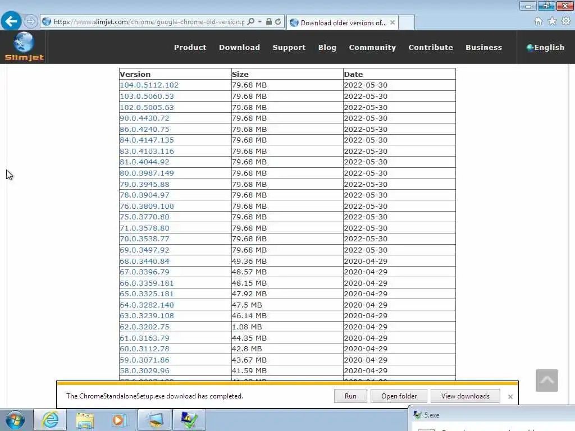Image resolution: width=575 pixels, height=431 pixels.
Task: Open the Community menu
Action: 372,47
